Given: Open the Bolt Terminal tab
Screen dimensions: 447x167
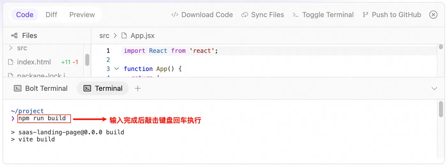Looking at the screenshot, I should 46,88.
